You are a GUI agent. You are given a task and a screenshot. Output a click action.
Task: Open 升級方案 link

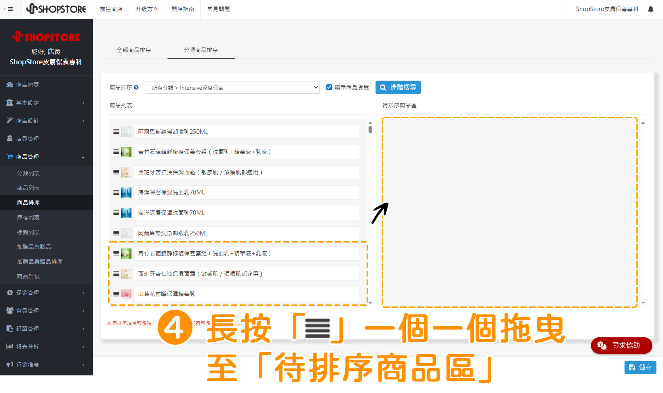pos(147,9)
